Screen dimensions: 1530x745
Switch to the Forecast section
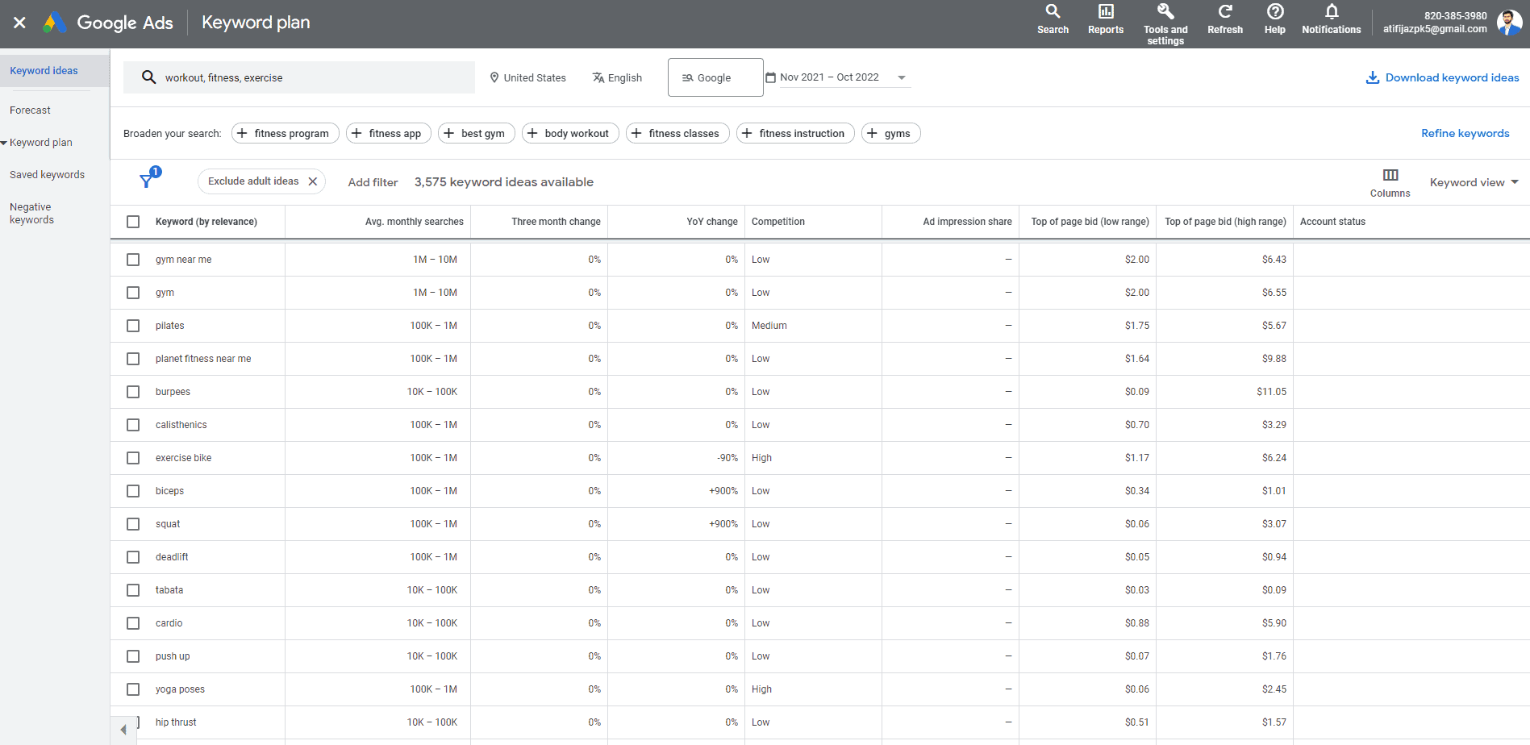(x=30, y=110)
